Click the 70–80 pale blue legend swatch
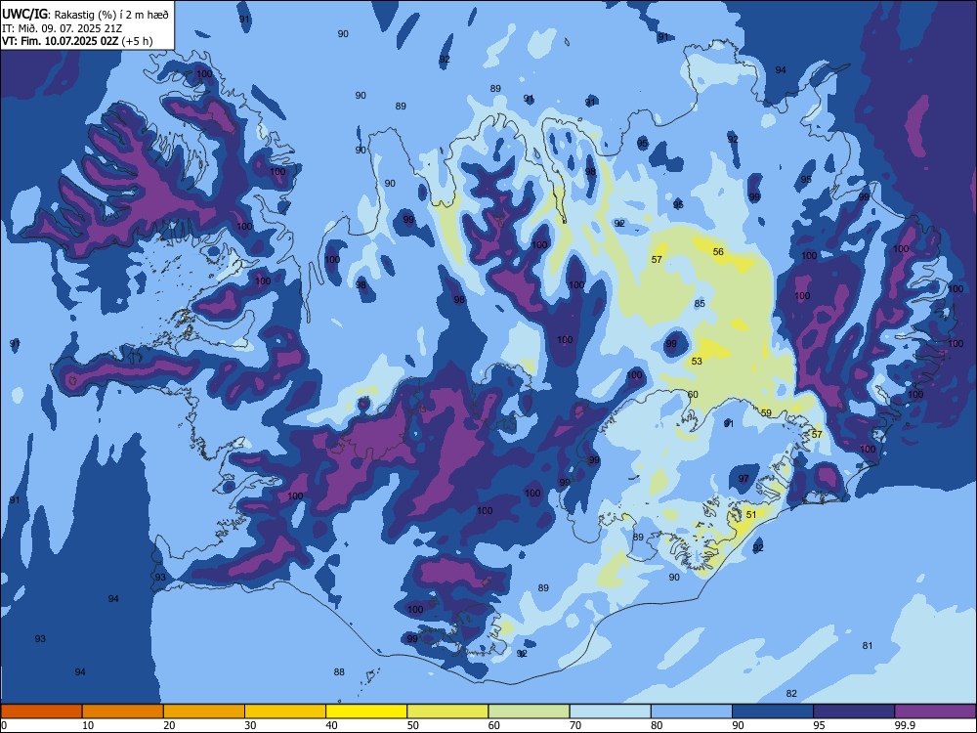977x733 pixels. click(610, 711)
